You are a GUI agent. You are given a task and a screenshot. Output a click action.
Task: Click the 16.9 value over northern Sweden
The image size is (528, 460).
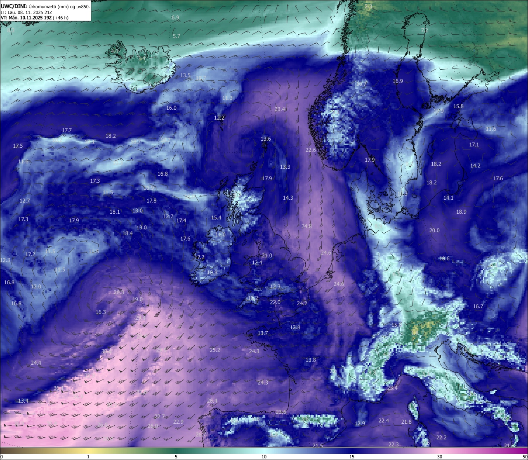coord(398,82)
